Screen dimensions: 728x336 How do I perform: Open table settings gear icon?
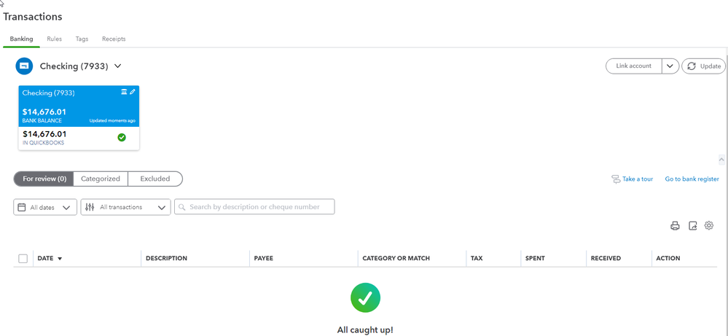coord(709,226)
